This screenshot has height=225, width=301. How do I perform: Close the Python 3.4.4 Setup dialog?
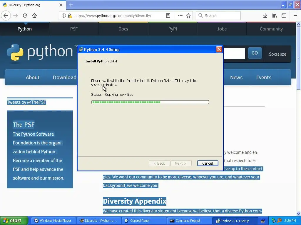point(219,49)
